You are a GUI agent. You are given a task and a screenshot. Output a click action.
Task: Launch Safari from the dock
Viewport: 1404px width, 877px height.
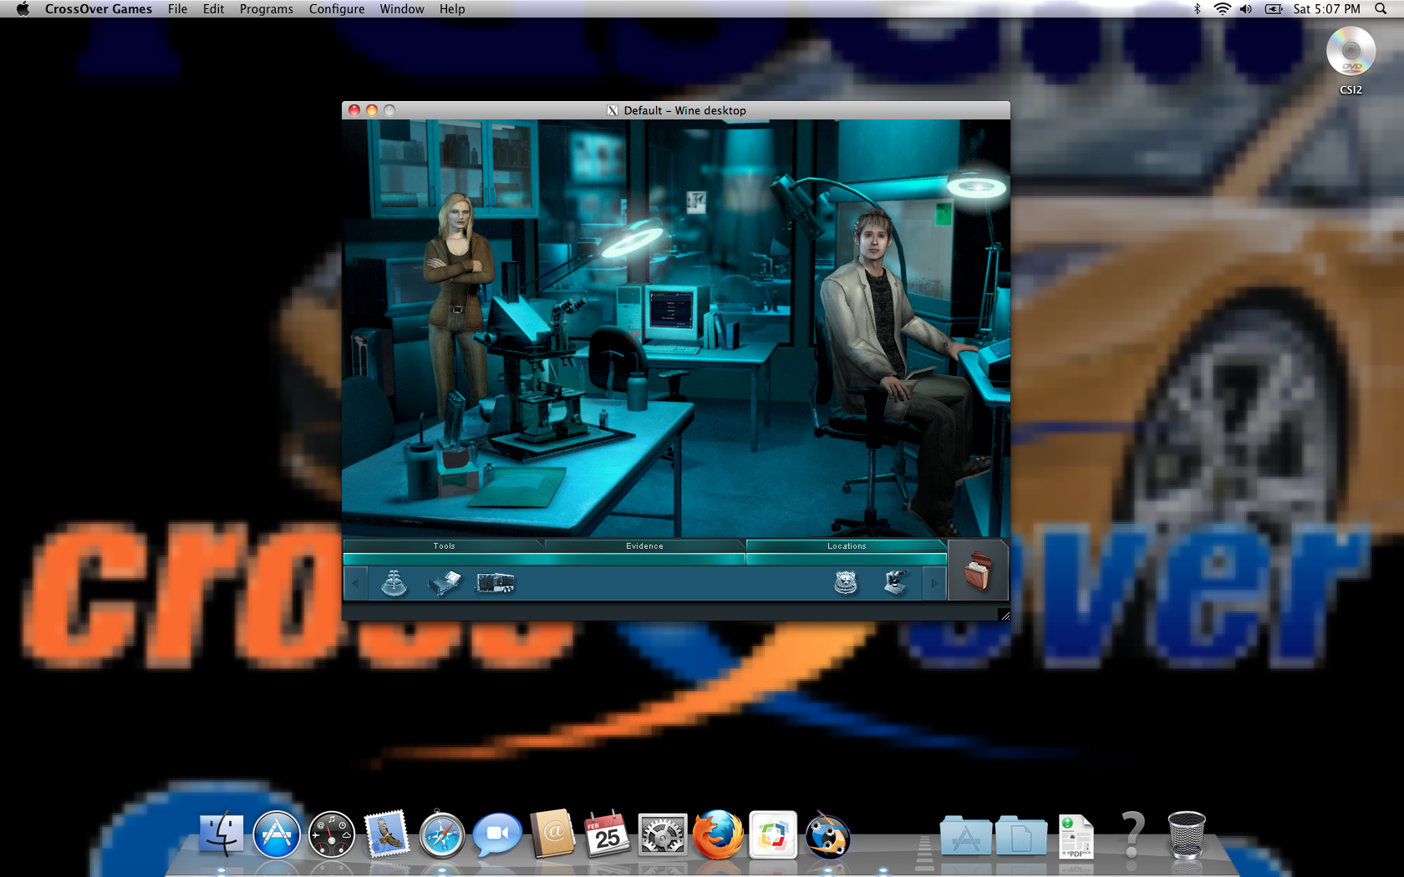coord(442,834)
